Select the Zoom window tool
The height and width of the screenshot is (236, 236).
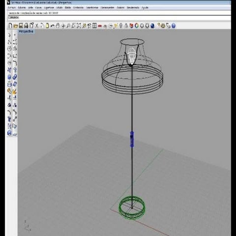pyautogui.click(x=74, y=26)
